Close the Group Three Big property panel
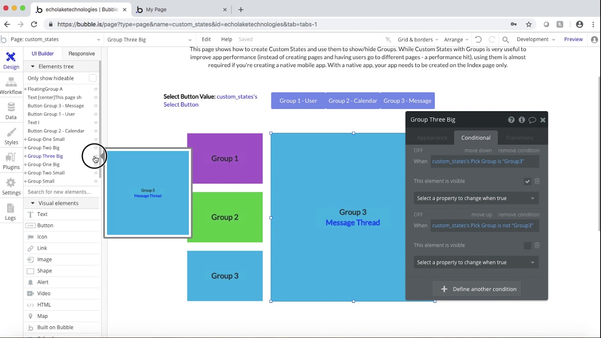The height and width of the screenshot is (338, 601). pos(543,120)
